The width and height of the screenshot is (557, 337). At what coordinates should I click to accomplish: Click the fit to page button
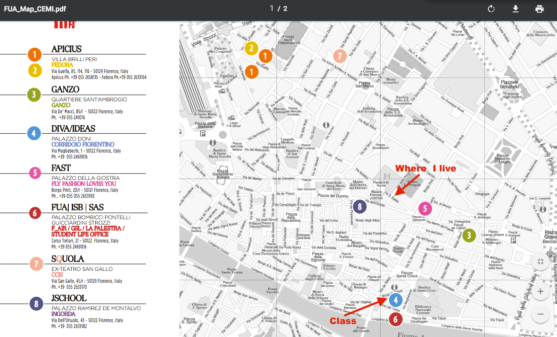[540, 262]
